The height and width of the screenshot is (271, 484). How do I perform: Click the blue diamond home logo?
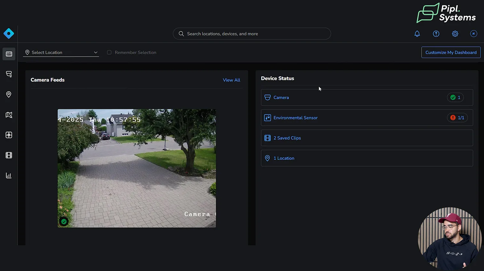(9, 34)
